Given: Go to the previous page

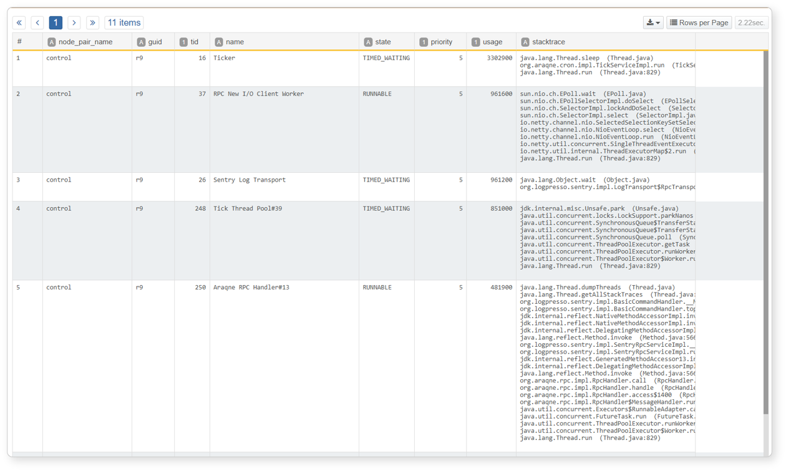Looking at the screenshot, I should [x=37, y=22].
